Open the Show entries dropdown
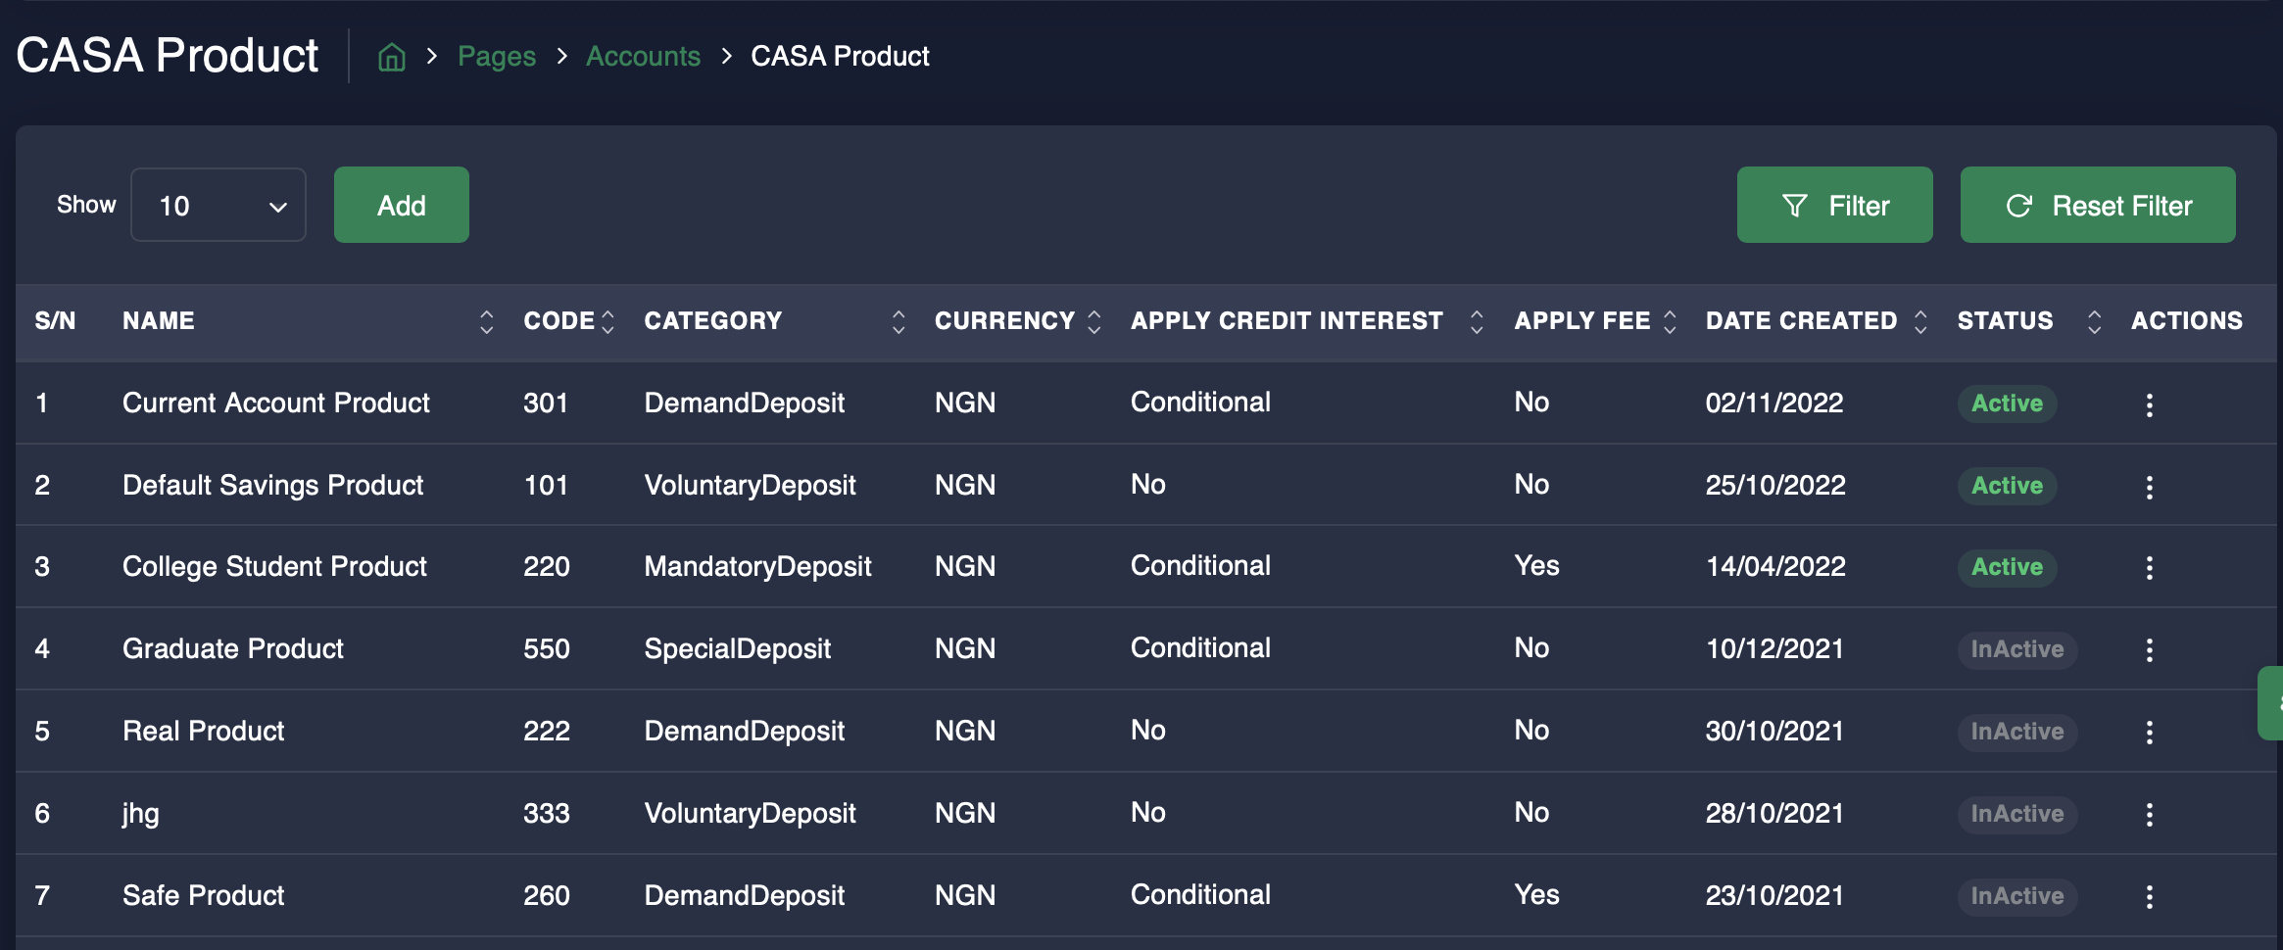Screen dimensions: 2283x950 (219, 206)
